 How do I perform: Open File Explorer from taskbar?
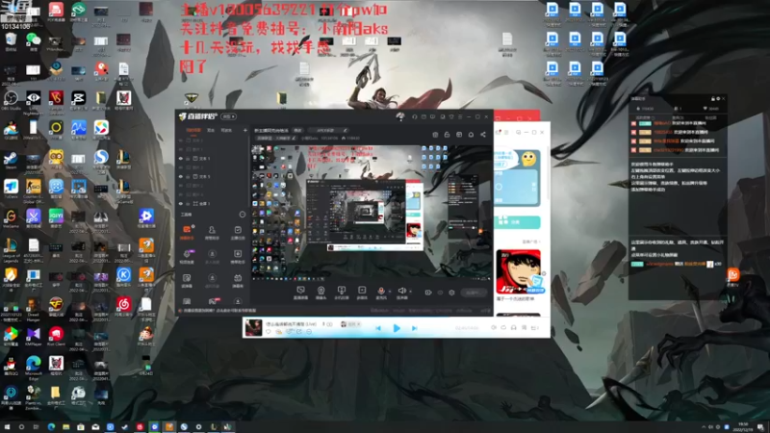point(65,427)
